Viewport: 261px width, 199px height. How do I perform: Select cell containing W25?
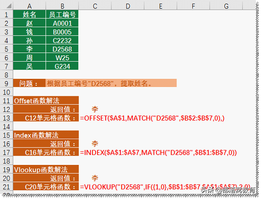coord(62,58)
